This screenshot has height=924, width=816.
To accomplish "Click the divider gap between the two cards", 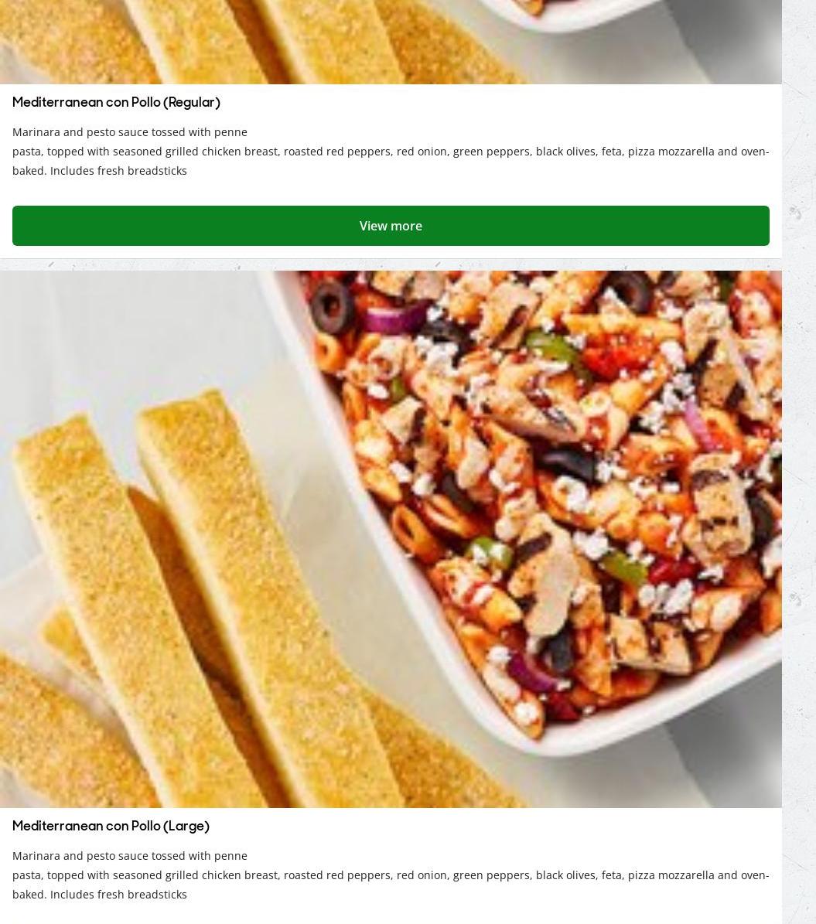I will point(391,264).
